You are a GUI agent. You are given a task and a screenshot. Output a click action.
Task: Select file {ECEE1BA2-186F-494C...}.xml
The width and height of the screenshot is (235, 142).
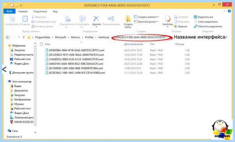pos(75,73)
